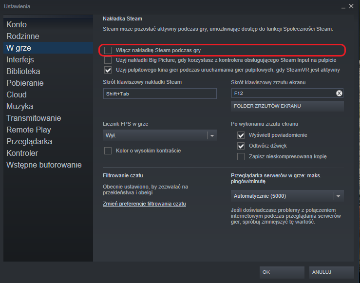Viewport: 360px width, 283px height.
Task: Toggle 'Użyj nakładki Big Picture' checkbox
Action: coord(108,60)
